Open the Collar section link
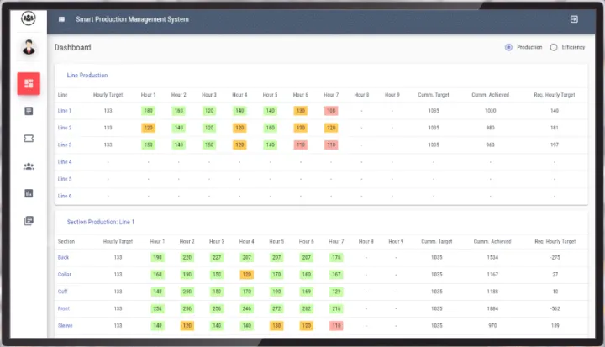The height and width of the screenshot is (347, 605). [x=65, y=275]
